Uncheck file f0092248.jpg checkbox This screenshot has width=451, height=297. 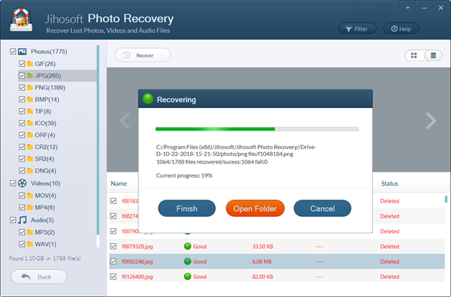pos(114,262)
